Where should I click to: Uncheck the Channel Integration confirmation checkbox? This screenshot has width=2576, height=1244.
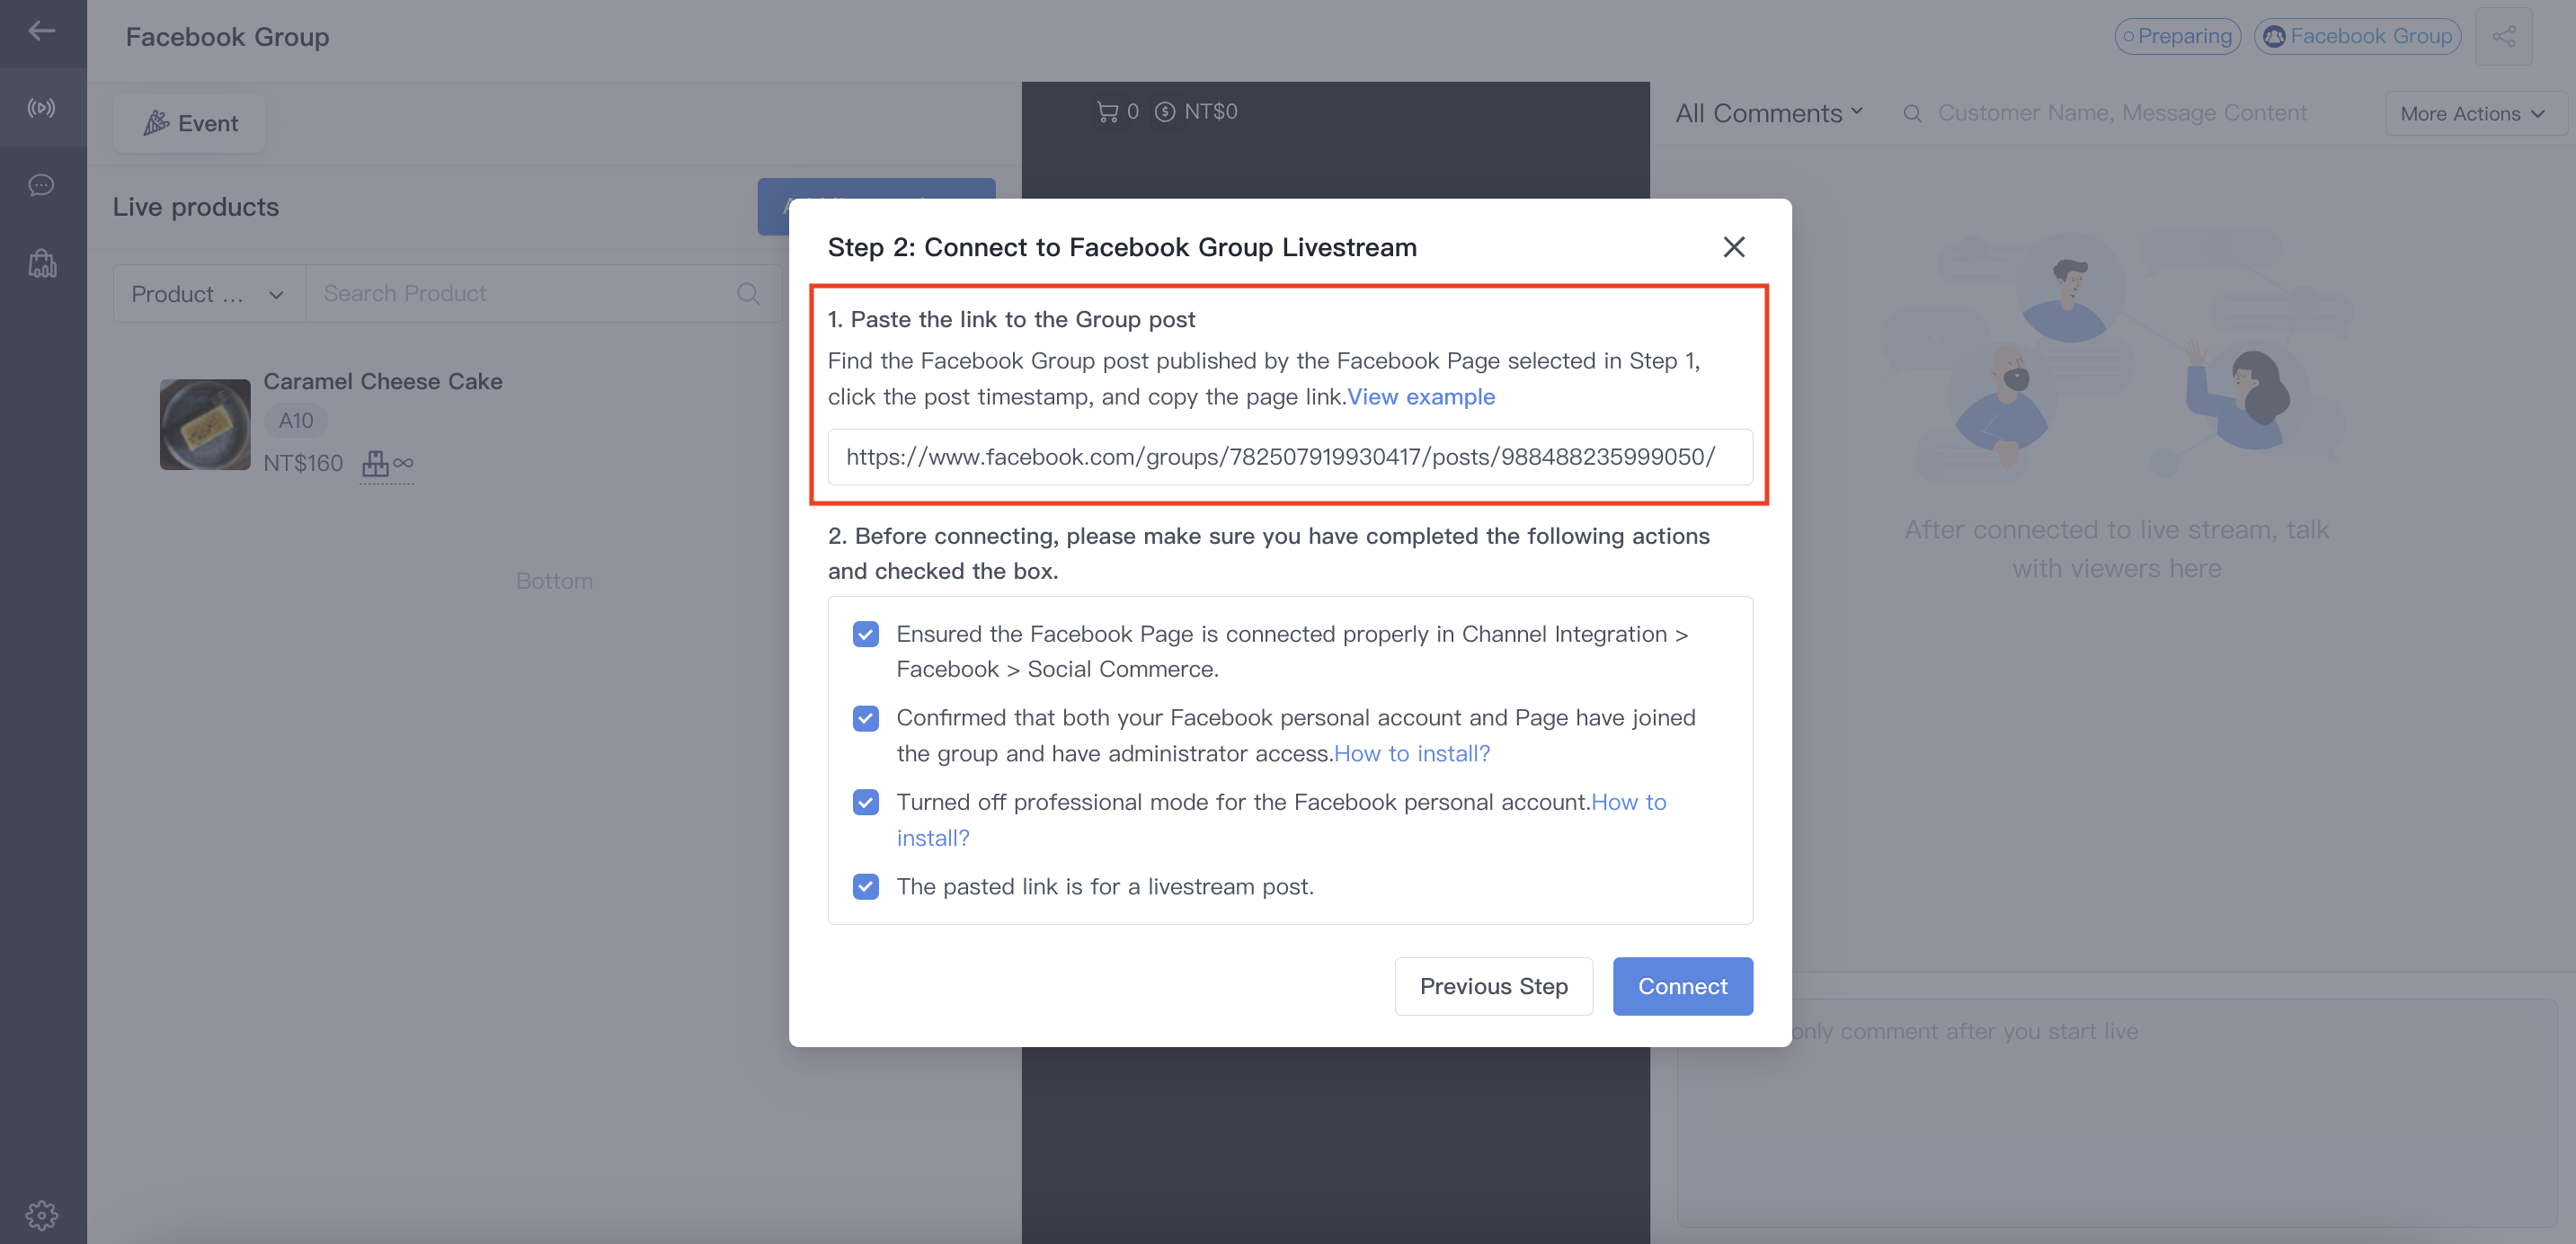[x=865, y=634]
